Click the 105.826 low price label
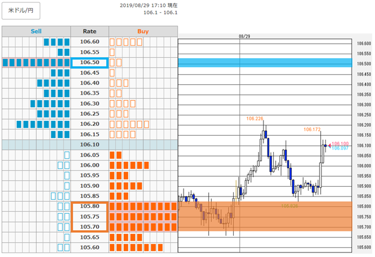Screen dimensions: 375x257 [289, 206]
